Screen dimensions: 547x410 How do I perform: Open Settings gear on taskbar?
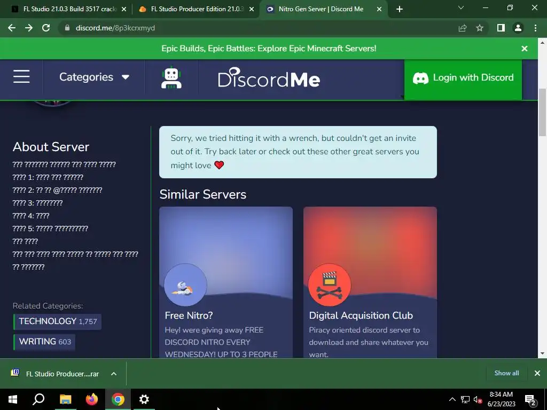coord(144,399)
